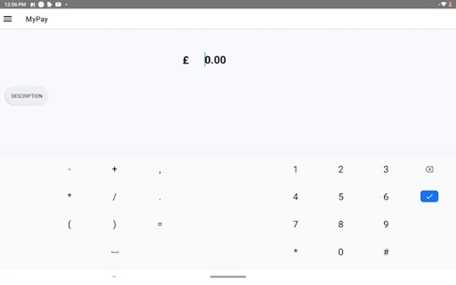The width and height of the screenshot is (456, 285).
Task: Tap the number 9 key
Action: coord(386,224)
